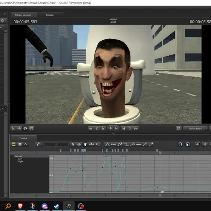Go to previous clip bracket button

97,128
